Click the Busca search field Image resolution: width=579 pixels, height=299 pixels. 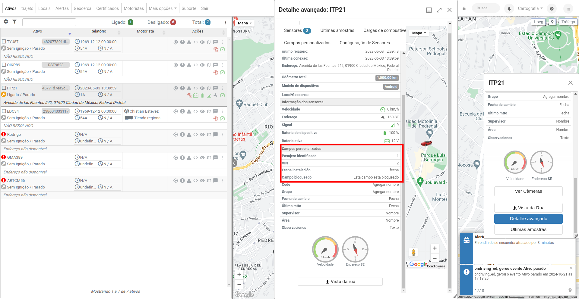[x=486, y=8]
